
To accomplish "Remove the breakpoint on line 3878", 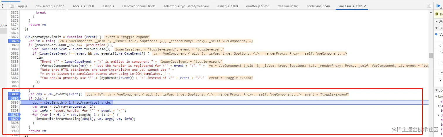I will pyautogui.click(x=15, y=41).
